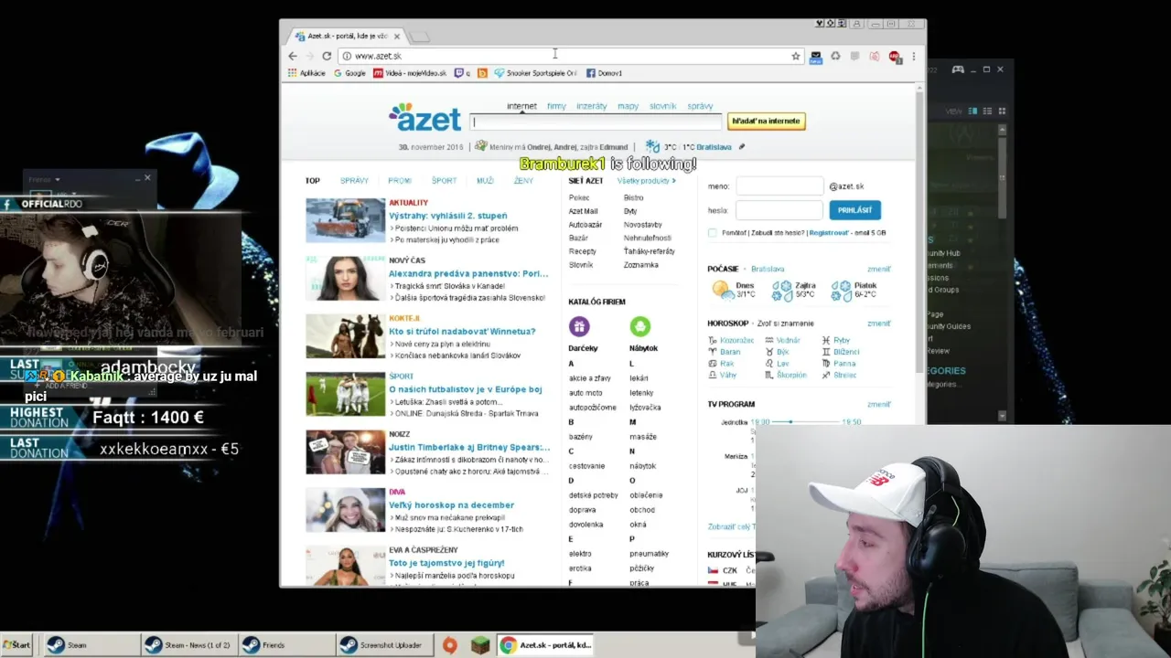The width and height of the screenshot is (1171, 658).
Task: Open the Facebook Domov1 bookmark
Action: (x=604, y=73)
